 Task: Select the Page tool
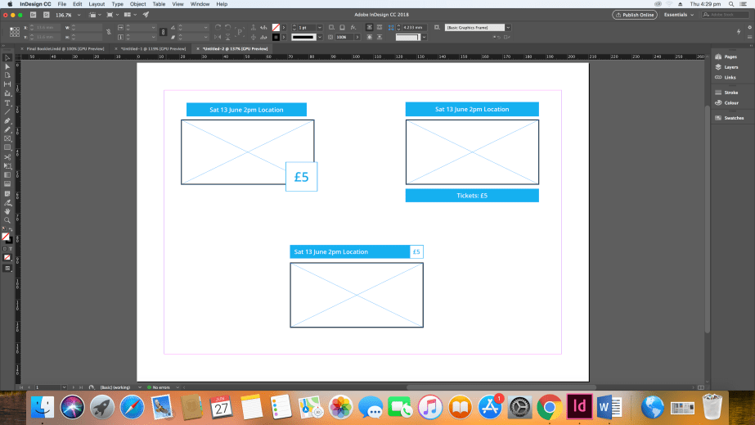(7, 75)
